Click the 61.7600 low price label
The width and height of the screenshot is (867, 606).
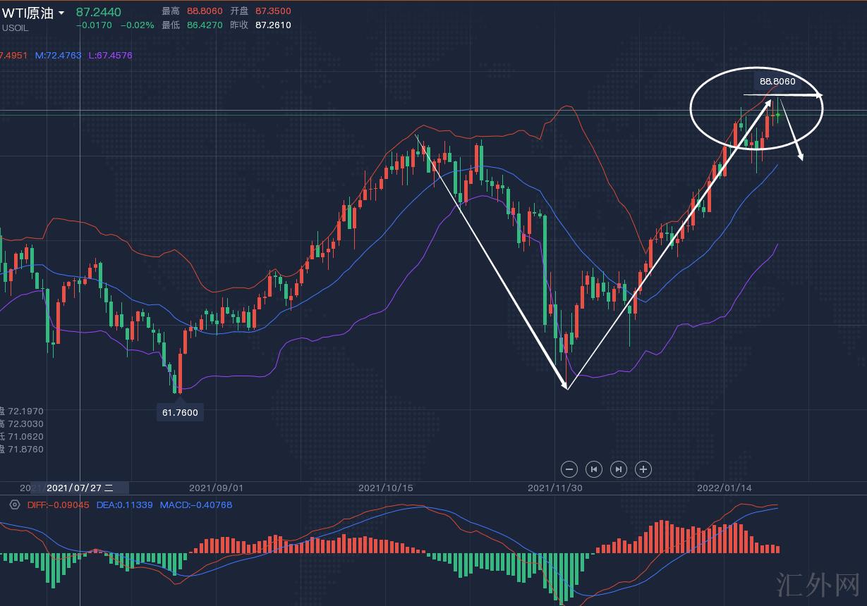coord(180,412)
